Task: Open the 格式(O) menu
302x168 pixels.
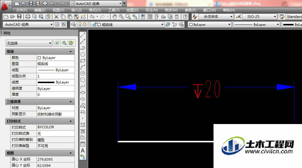Action: (x=95, y=10)
